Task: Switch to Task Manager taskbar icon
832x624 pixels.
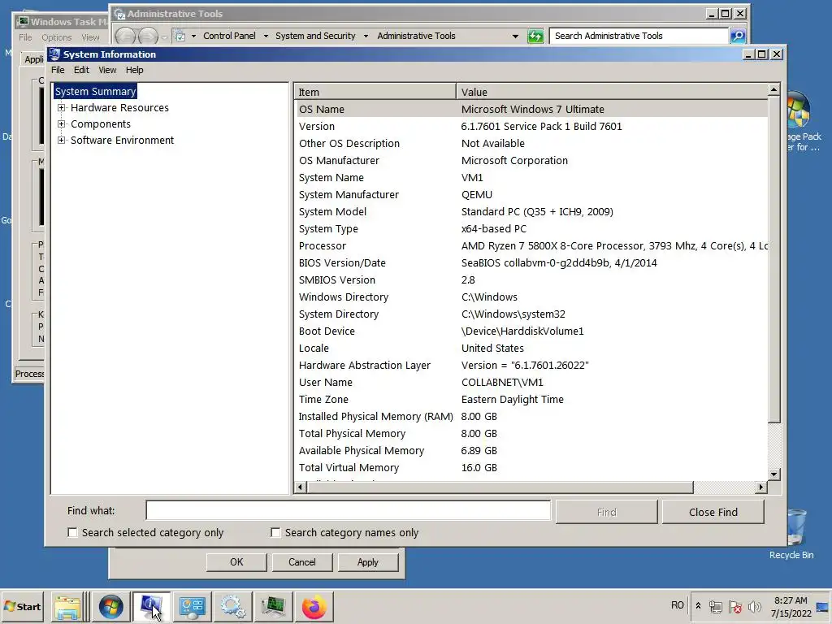Action: tap(273, 606)
